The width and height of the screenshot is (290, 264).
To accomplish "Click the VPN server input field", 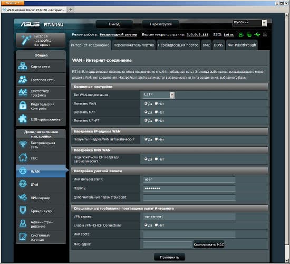I will pos(189,216).
